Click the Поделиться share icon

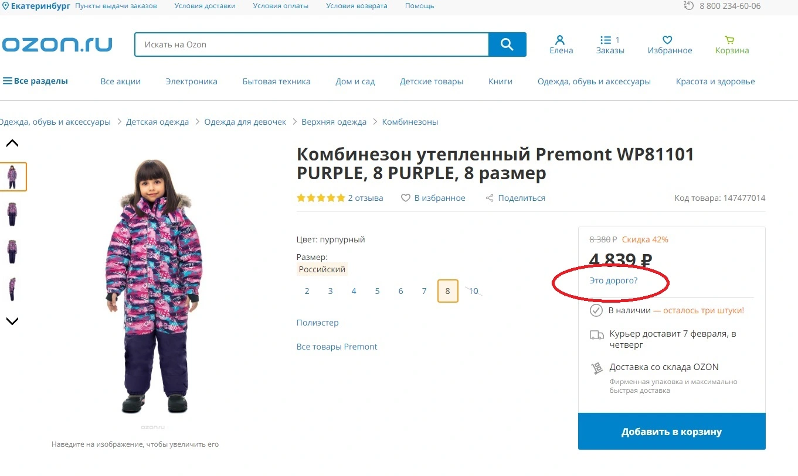[x=490, y=198]
